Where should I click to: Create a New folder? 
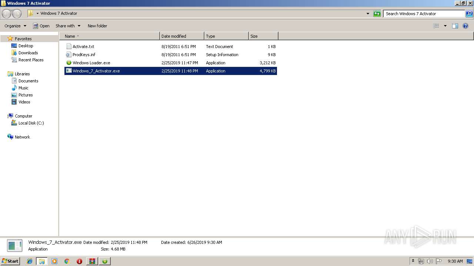(x=97, y=26)
